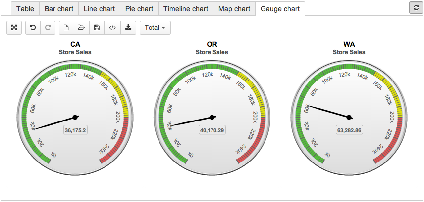Select the Gauge chart tab
Image resolution: width=424 pixels, height=202 pixels.
pyautogui.click(x=280, y=9)
